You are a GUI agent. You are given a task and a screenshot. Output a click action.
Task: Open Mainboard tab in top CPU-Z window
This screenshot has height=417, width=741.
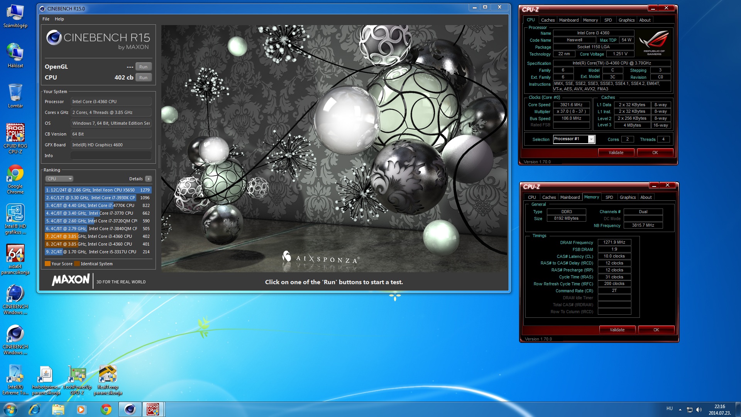click(569, 20)
